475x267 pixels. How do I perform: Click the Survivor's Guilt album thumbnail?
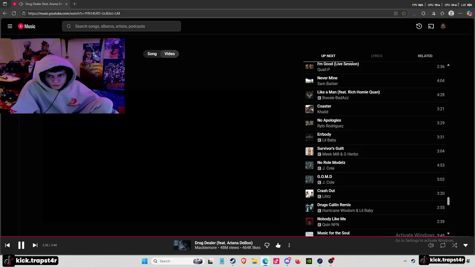point(309,151)
